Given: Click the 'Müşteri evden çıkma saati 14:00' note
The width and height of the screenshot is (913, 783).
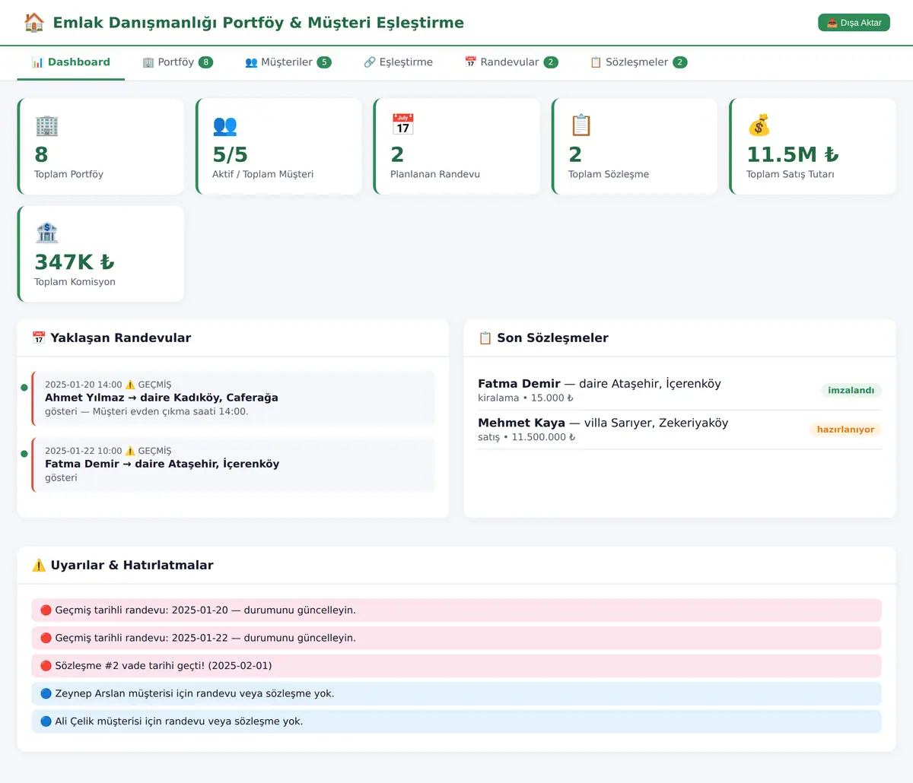Looking at the screenshot, I should pyautogui.click(x=170, y=411).
